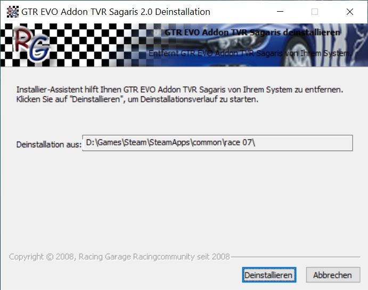Click the "Installier-Assistent hilft Ihnen" text line
This screenshot has width=368, height=290.
click(x=179, y=90)
